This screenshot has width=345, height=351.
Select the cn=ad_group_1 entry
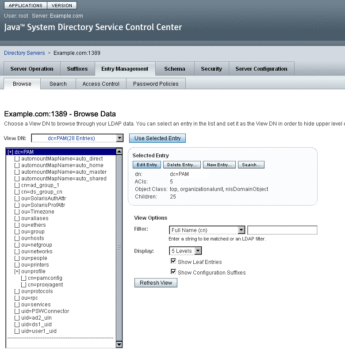pyautogui.click(x=40, y=185)
